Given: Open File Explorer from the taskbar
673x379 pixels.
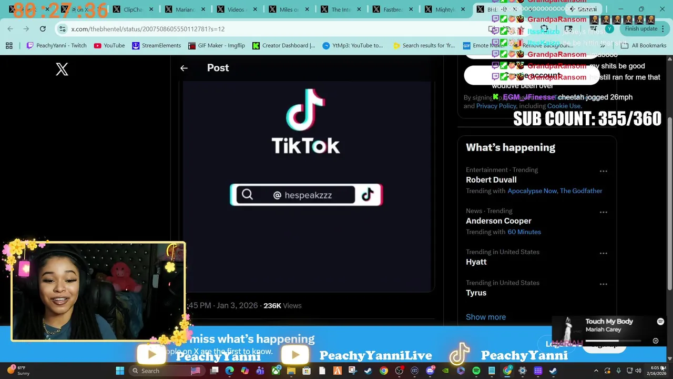Looking at the screenshot, I should 291,371.
